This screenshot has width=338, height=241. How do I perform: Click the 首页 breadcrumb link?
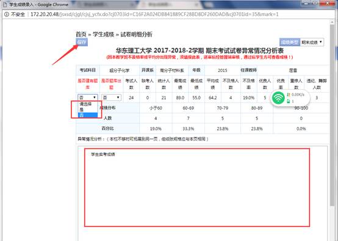tap(81, 34)
